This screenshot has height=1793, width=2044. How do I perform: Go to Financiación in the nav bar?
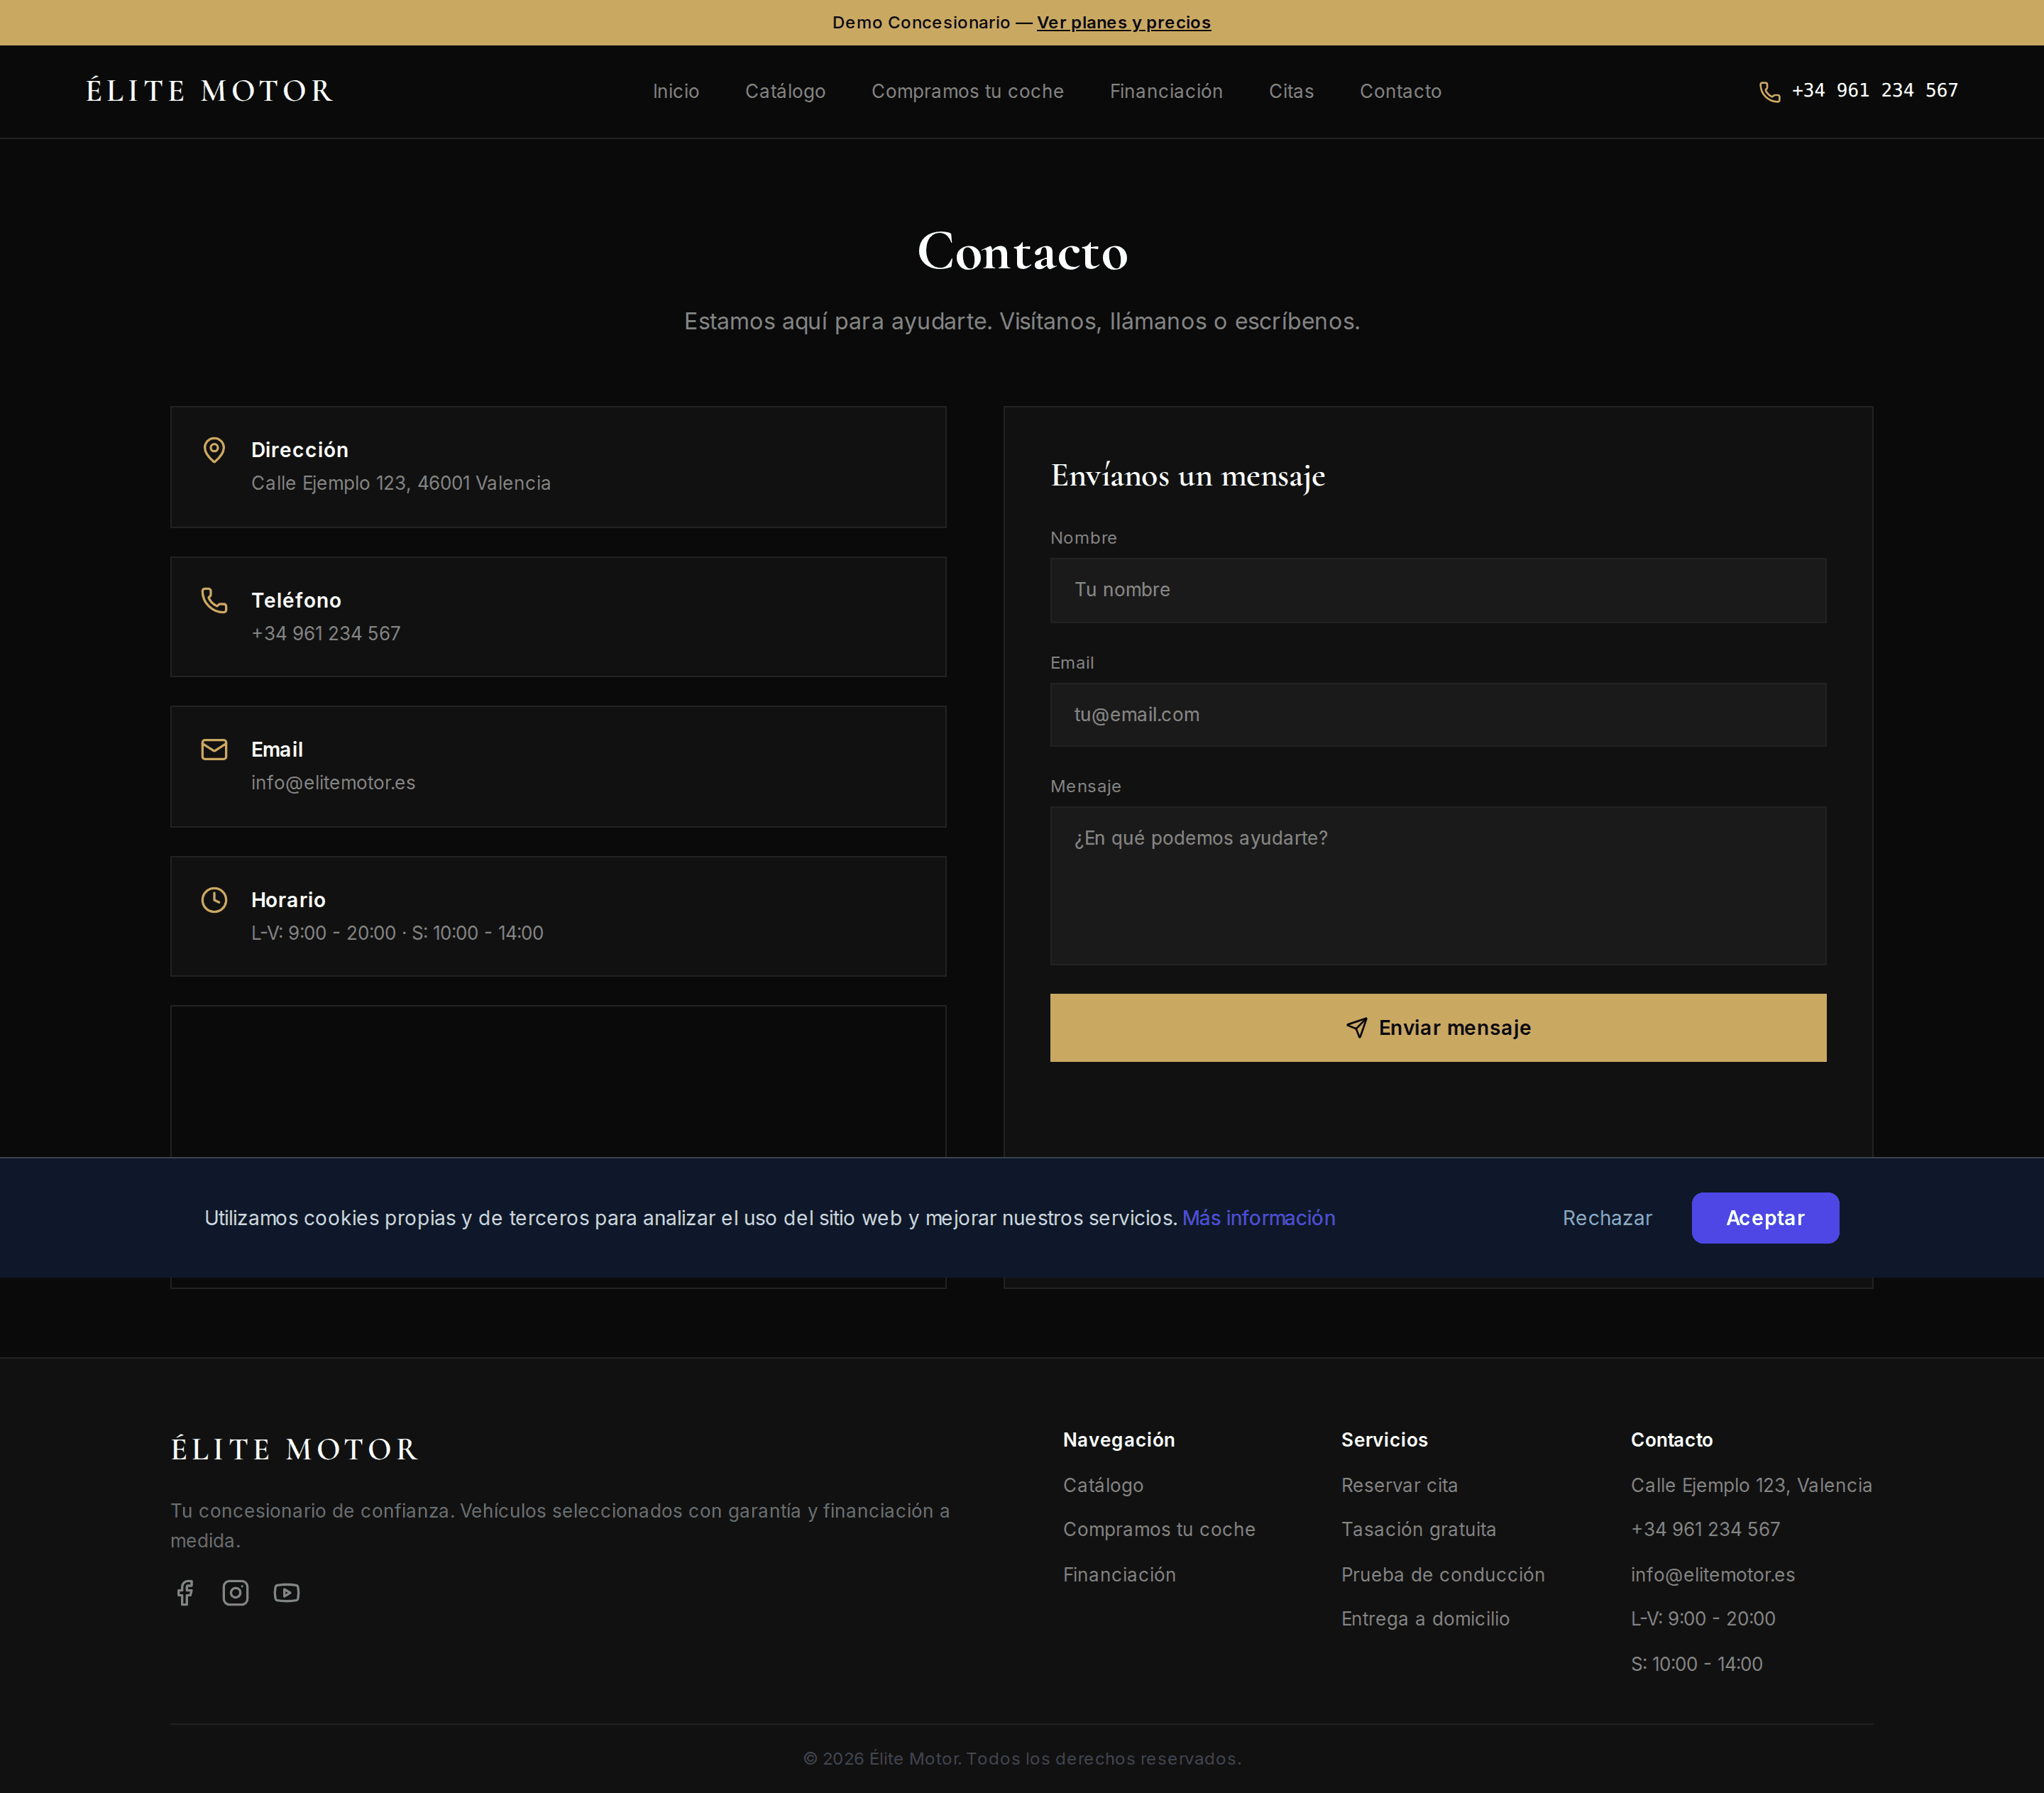(x=1166, y=91)
